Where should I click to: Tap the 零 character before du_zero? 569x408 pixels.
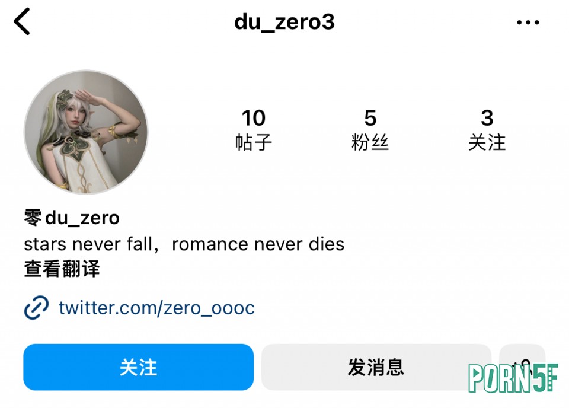click(x=33, y=218)
